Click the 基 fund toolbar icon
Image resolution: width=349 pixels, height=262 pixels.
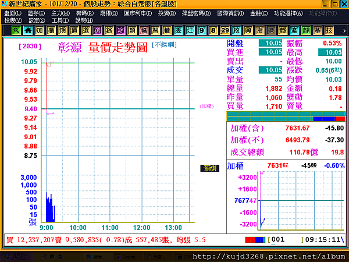(317, 30)
